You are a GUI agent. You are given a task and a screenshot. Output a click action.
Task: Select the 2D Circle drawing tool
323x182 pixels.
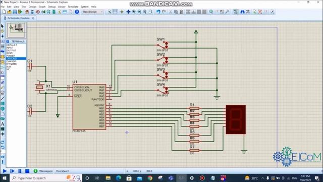[3, 109]
